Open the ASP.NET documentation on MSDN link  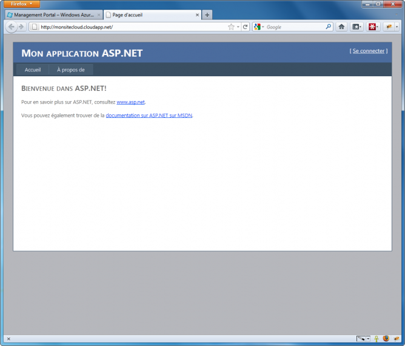pyautogui.click(x=149, y=116)
